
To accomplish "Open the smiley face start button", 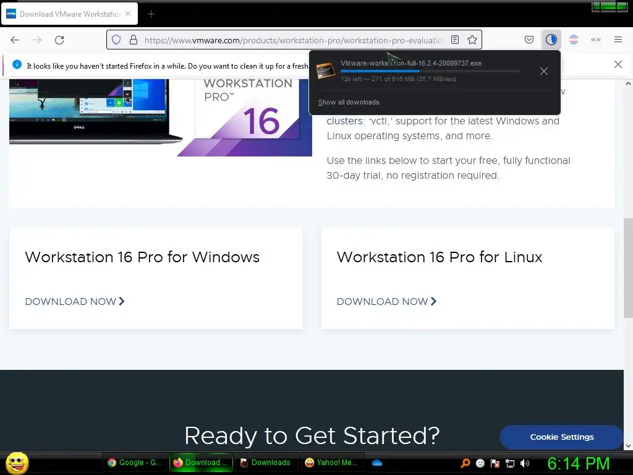I will click(17, 463).
